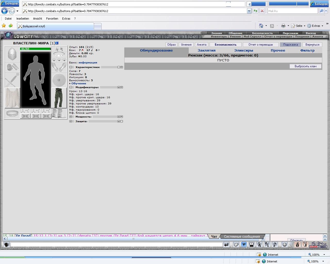Open the sword weapon slot
Image resolution: width=330 pixels, height=264 pixels.
(x=12, y=80)
